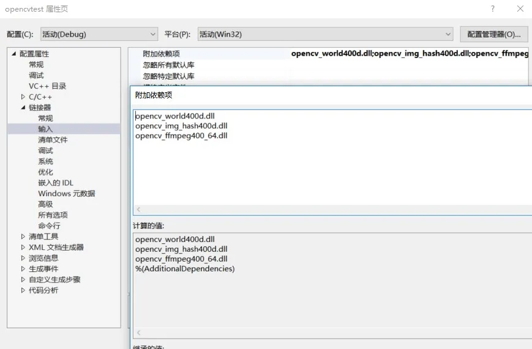532x349 pixels.
Task: Expand the XML 文档生成器 node
Action: [23, 248]
